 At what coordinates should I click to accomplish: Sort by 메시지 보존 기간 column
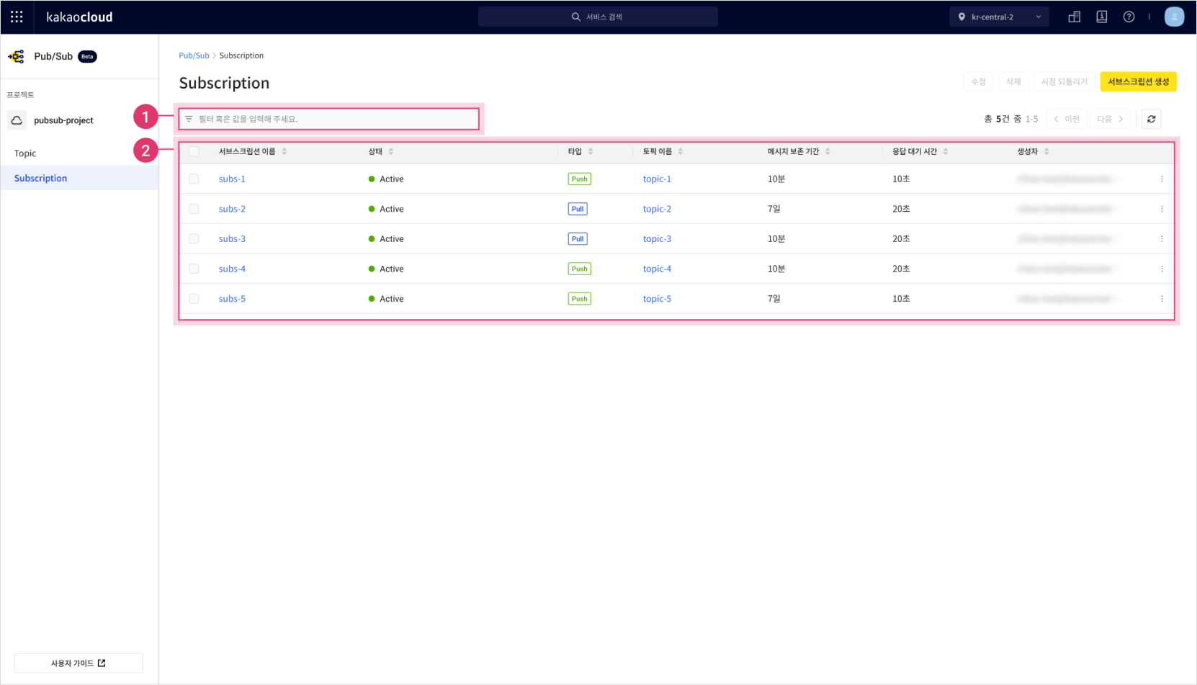tap(828, 151)
